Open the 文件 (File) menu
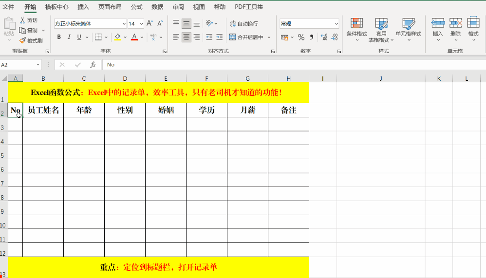Image resolution: width=486 pixels, height=278 pixels. click(x=8, y=6)
